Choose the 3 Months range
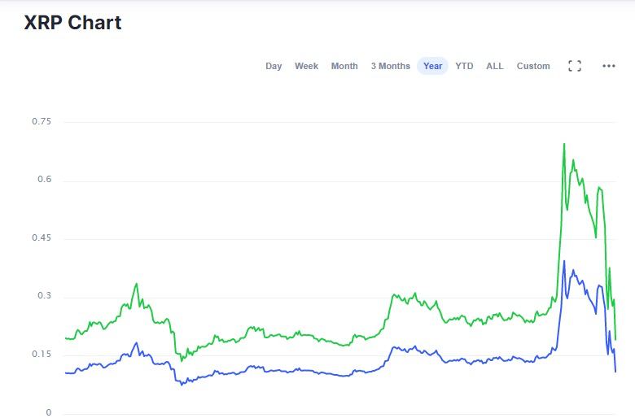 [391, 66]
